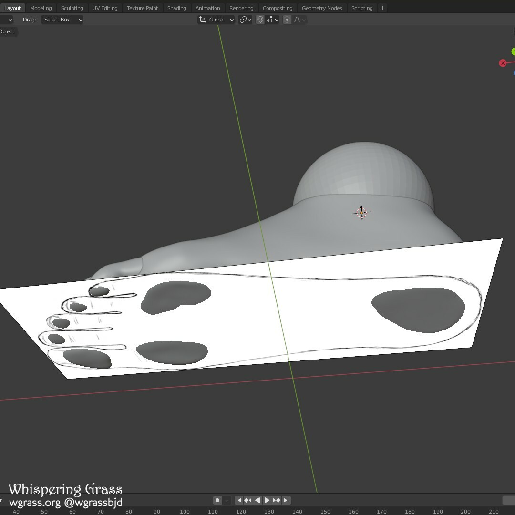
Task: Open the Texture Paint workspace tab
Action: 142,8
